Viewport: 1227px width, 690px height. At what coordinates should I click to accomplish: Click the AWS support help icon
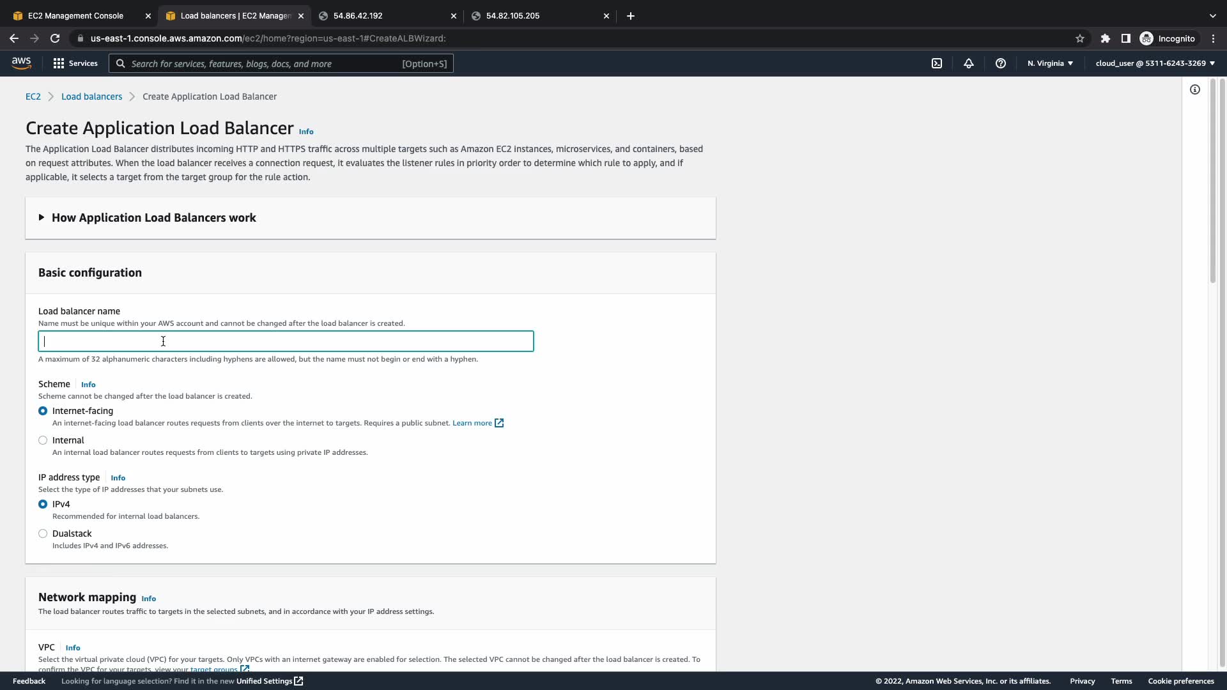coord(1001,63)
